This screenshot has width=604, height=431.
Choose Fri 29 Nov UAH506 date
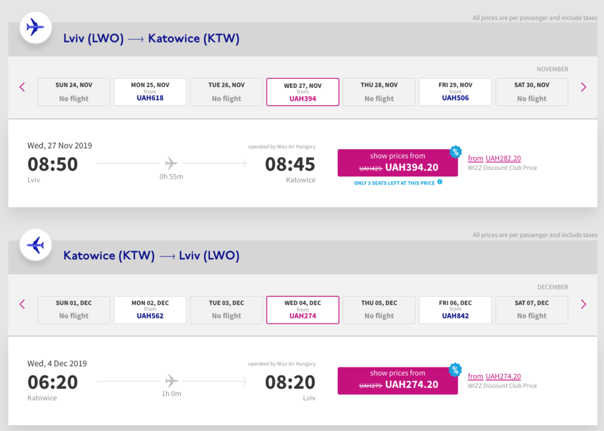[x=455, y=92]
